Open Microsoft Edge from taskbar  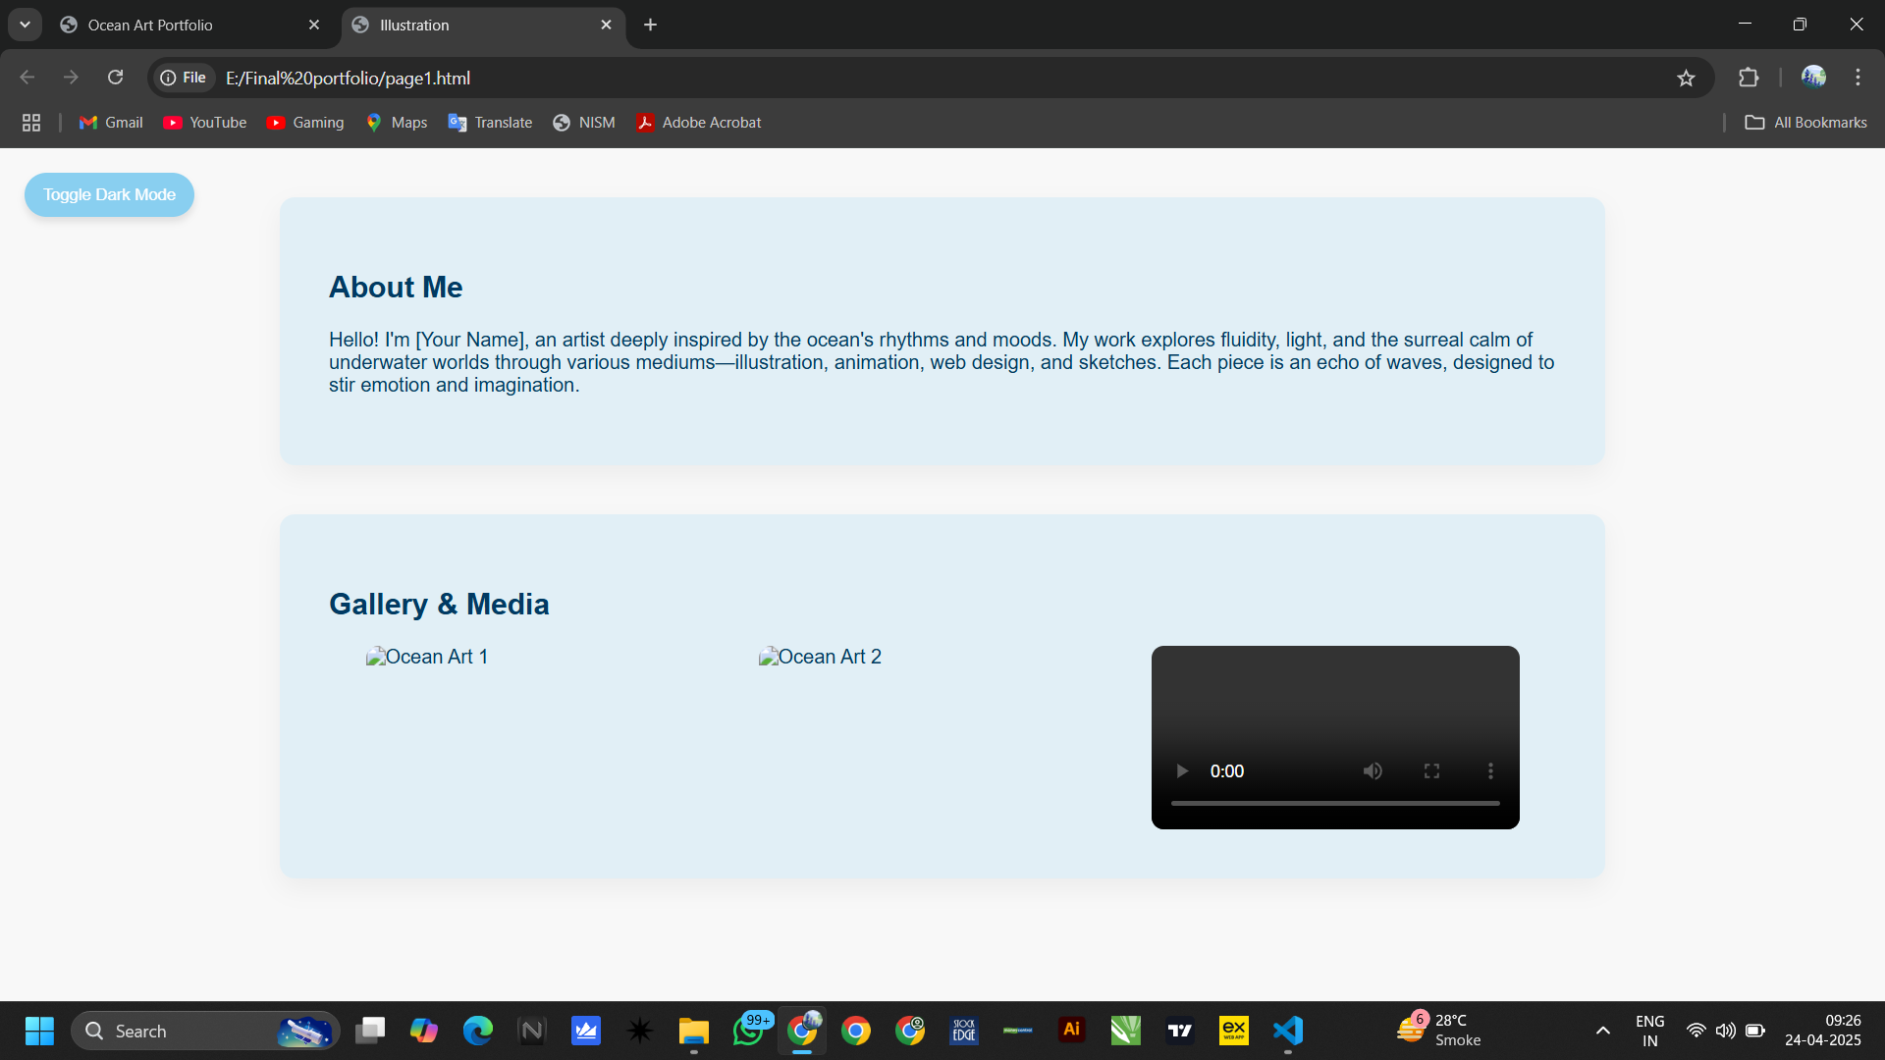pos(478,1031)
